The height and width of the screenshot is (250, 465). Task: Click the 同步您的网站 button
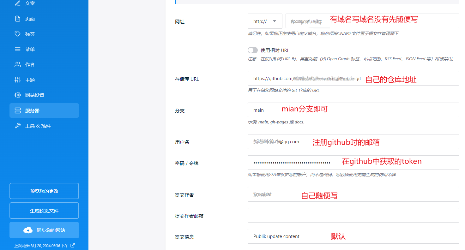coord(44,230)
